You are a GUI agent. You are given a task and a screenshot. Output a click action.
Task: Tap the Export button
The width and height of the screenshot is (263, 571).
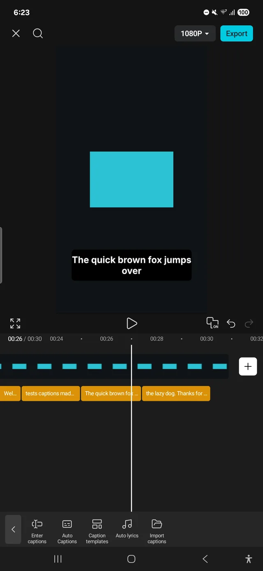point(237,34)
